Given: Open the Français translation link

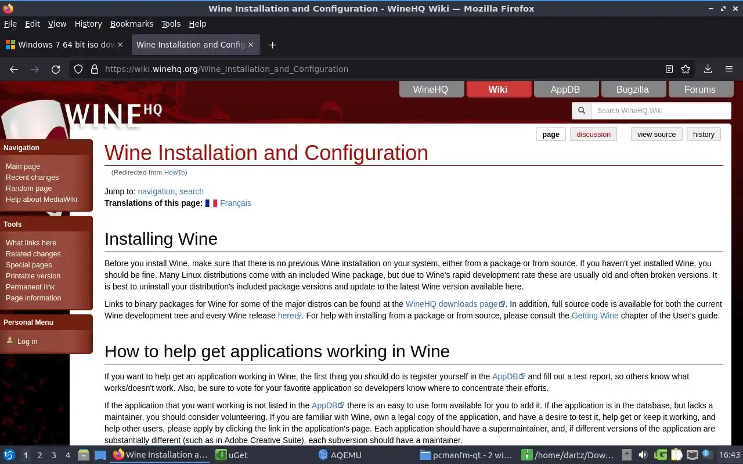Looking at the screenshot, I should (236, 203).
